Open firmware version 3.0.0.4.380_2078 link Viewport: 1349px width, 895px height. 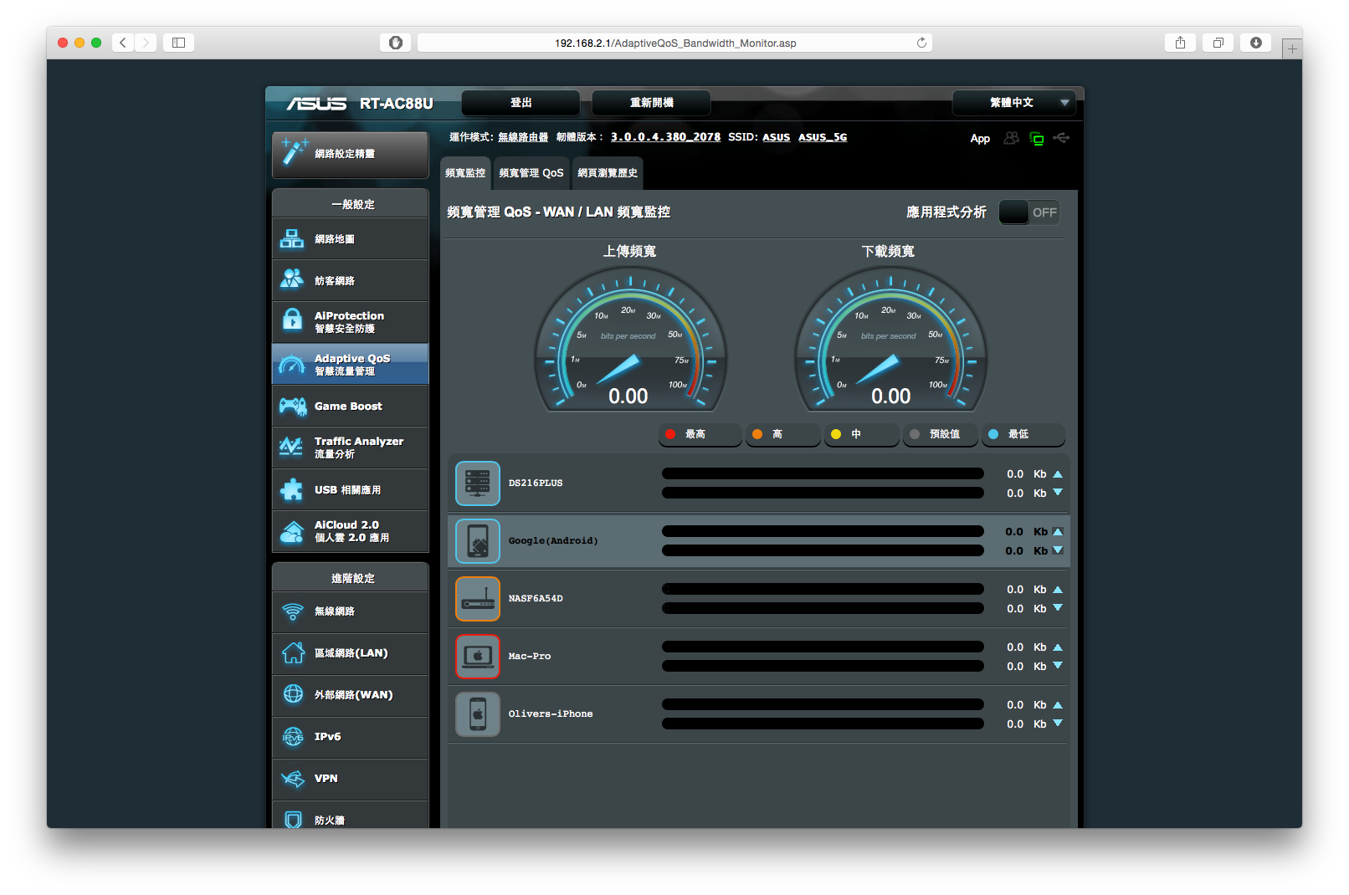point(665,137)
